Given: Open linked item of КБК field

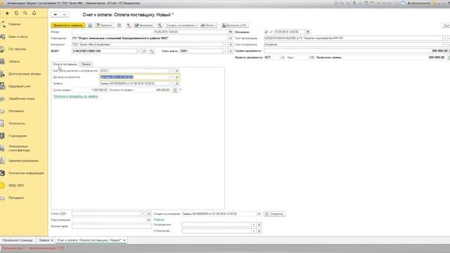Looking at the screenshot, I should click(144, 51).
